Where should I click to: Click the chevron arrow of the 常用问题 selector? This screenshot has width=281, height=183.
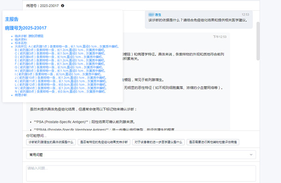coord(251,155)
